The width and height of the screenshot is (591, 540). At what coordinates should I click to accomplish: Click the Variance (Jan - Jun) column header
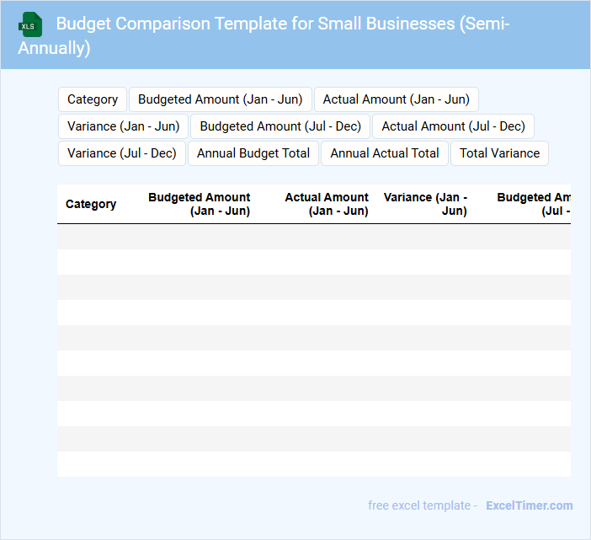click(x=426, y=204)
